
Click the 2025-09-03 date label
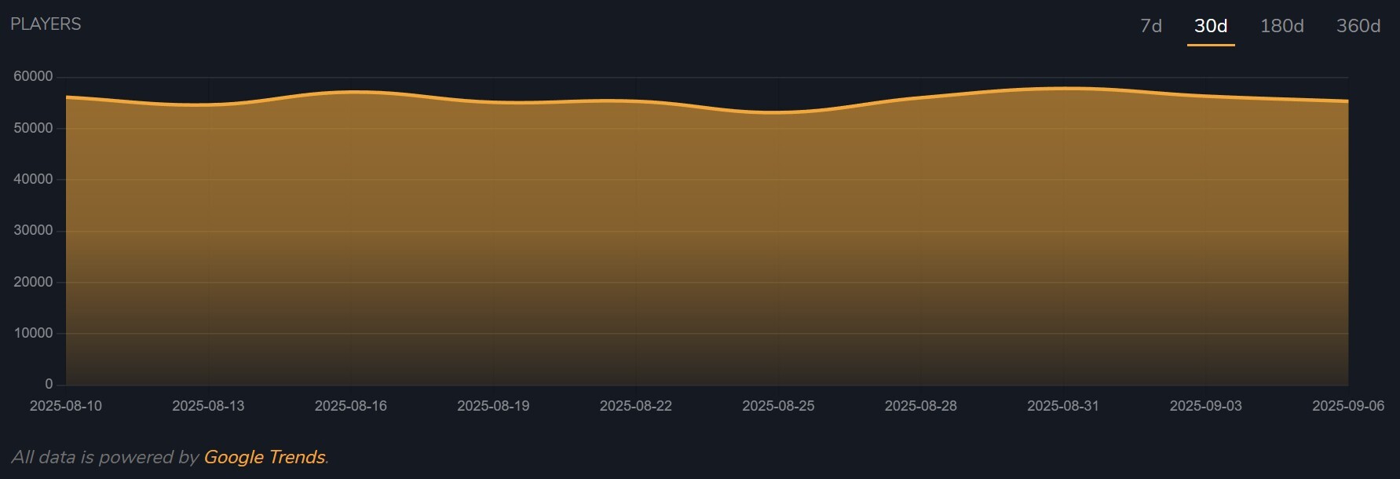pos(1206,406)
